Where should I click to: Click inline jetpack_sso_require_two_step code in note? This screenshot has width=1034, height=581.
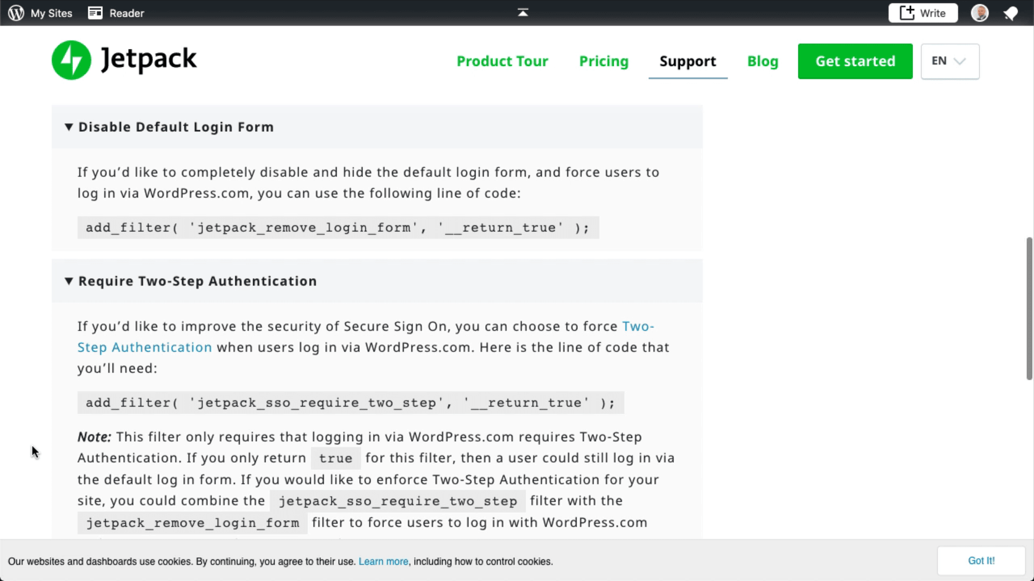[x=397, y=501]
